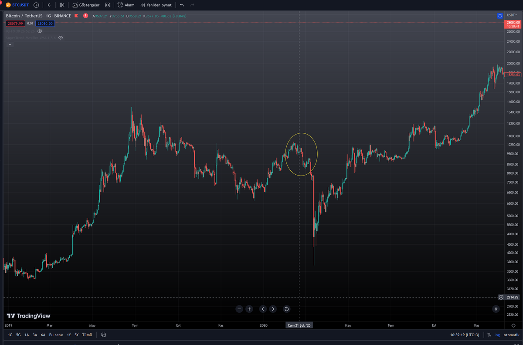Select the 6A time range

(43, 335)
